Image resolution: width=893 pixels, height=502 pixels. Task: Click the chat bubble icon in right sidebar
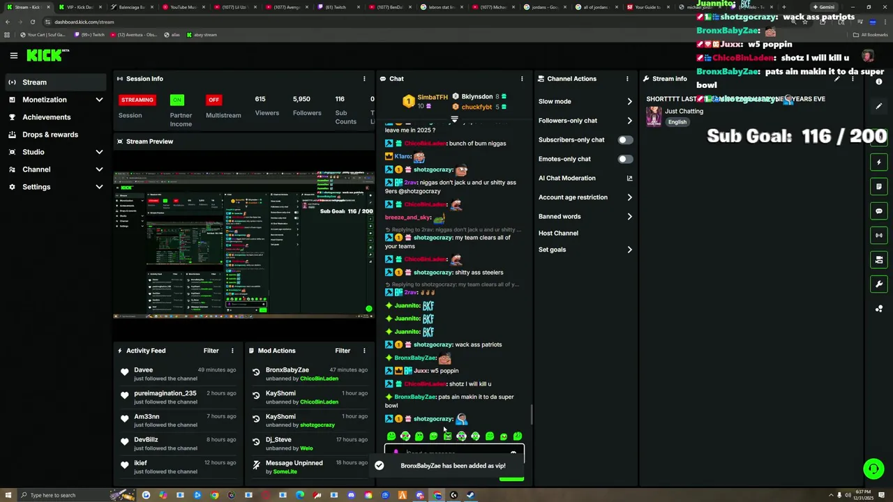tap(879, 211)
